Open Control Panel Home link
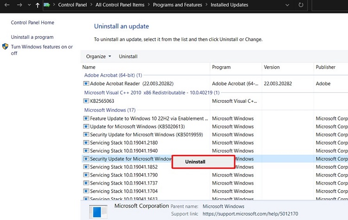Image resolution: width=348 pixels, height=220 pixels. click(32, 23)
